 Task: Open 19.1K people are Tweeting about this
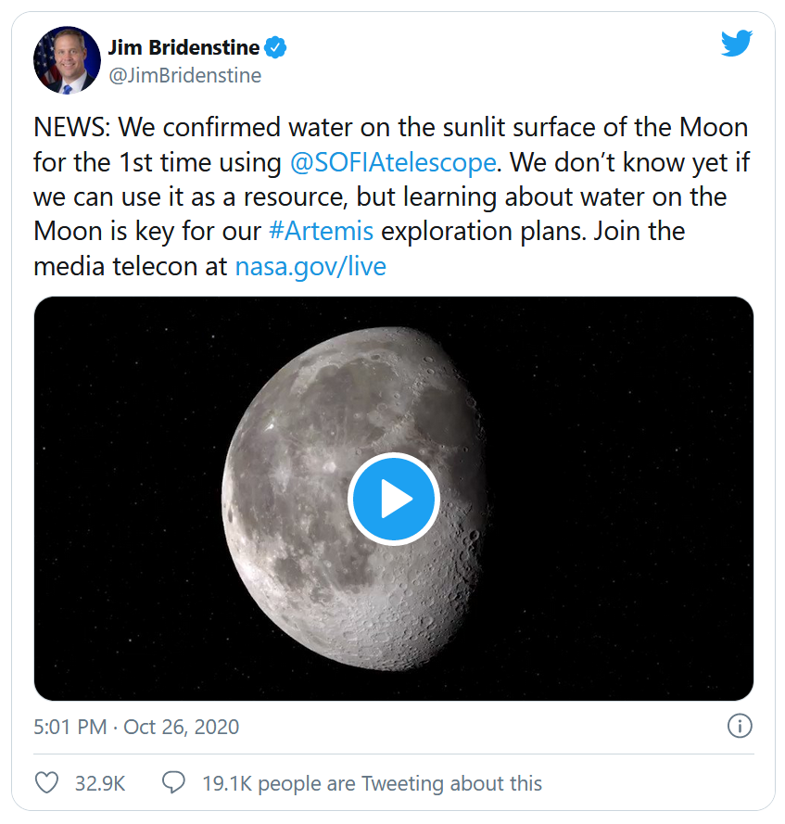pos(372,783)
